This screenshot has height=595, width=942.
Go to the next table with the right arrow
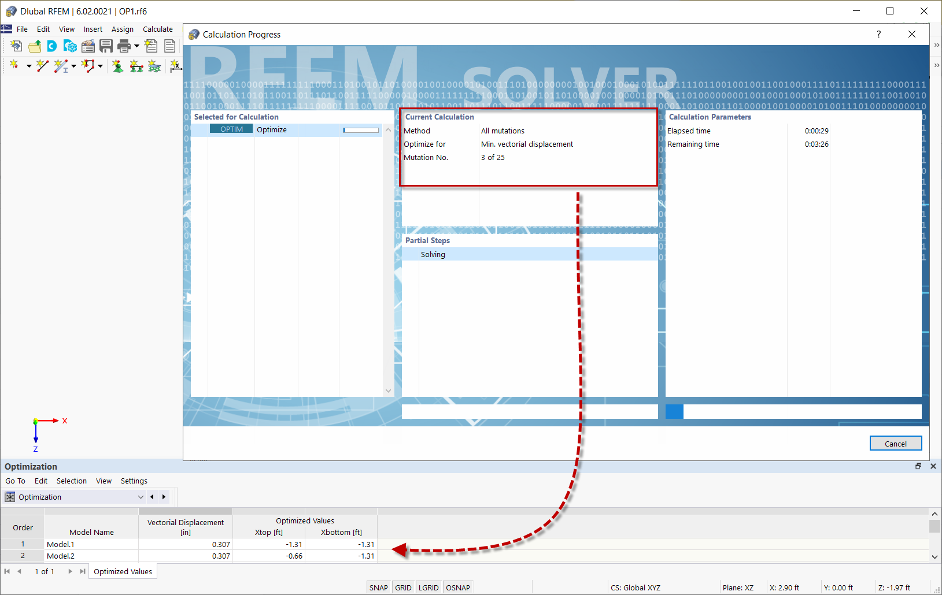[x=164, y=497]
